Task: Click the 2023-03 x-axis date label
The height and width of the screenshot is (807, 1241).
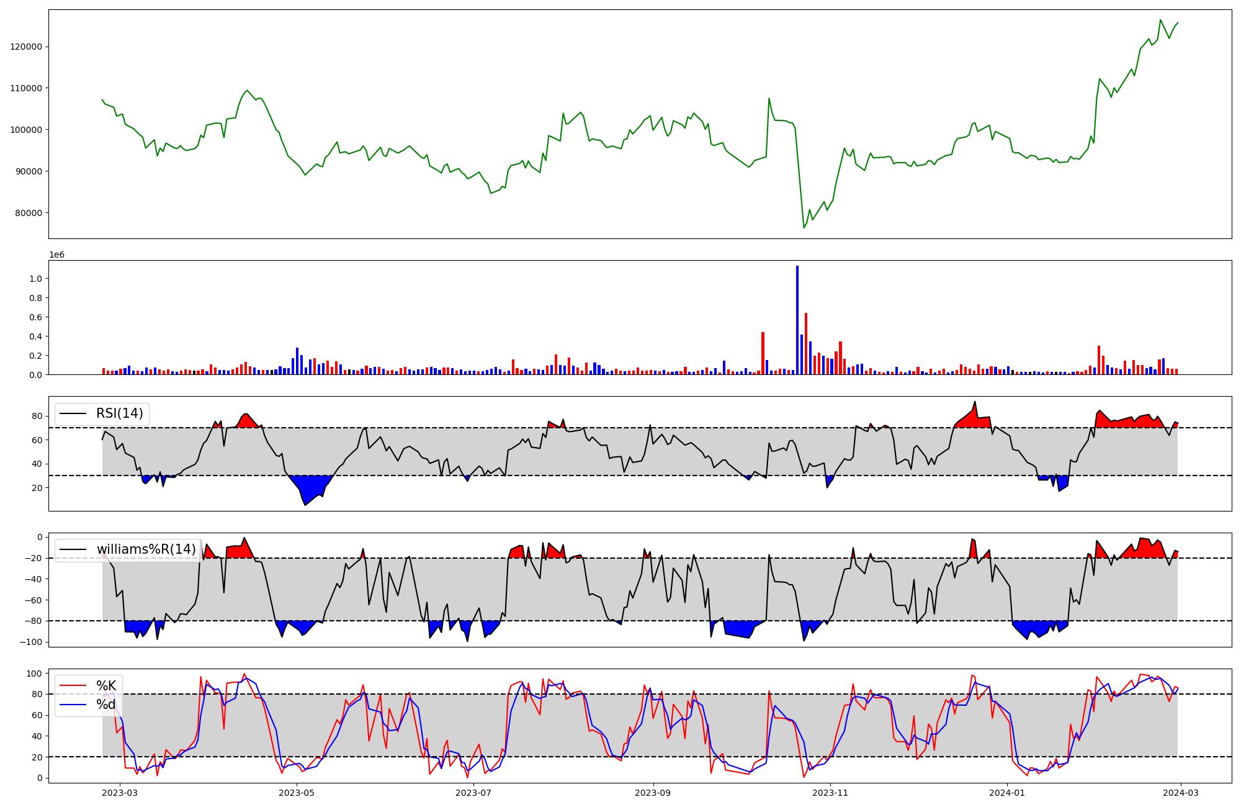Action: click(120, 793)
